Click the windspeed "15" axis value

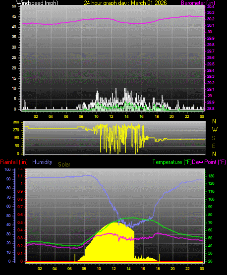click(x=14, y=78)
